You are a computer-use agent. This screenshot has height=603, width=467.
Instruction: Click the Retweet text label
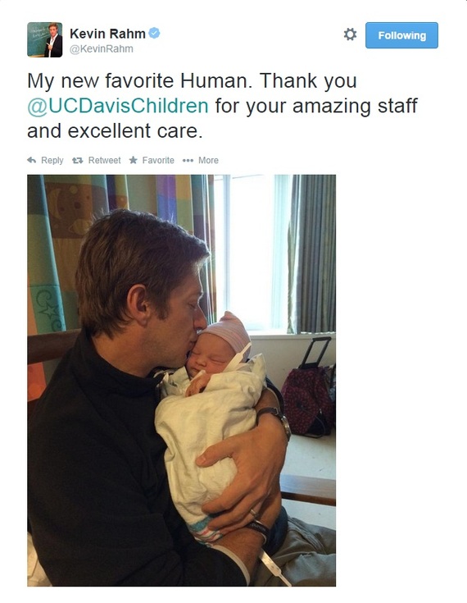click(105, 160)
